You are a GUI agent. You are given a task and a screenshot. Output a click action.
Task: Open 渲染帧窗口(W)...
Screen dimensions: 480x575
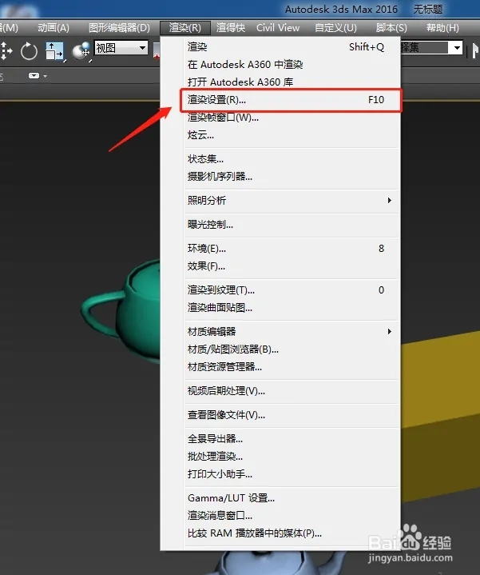pos(292,118)
